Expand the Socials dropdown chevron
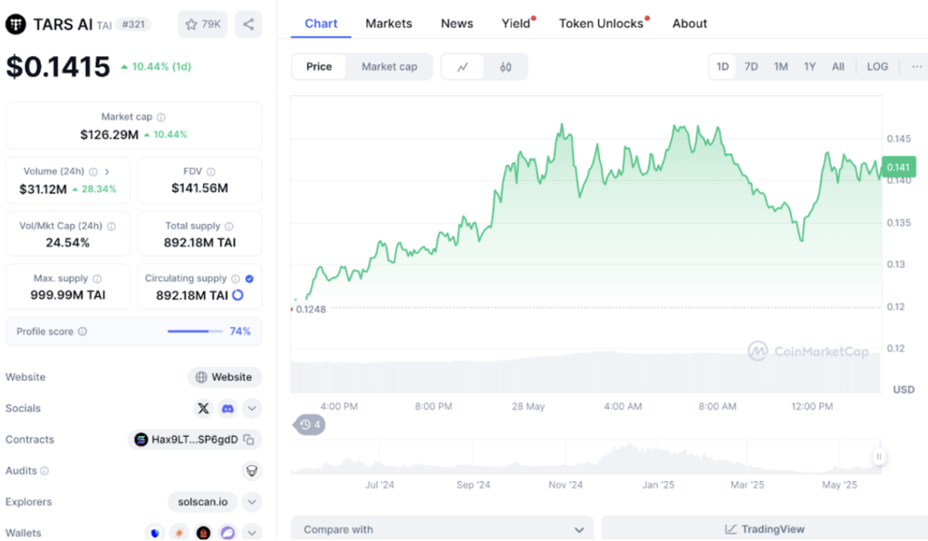The height and width of the screenshot is (541, 928). point(252,409)
